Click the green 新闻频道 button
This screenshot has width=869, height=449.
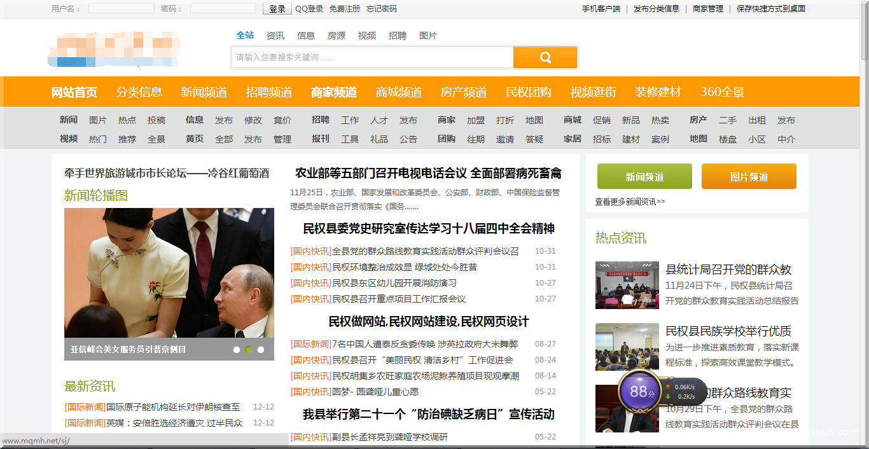(x=644, y=177)
